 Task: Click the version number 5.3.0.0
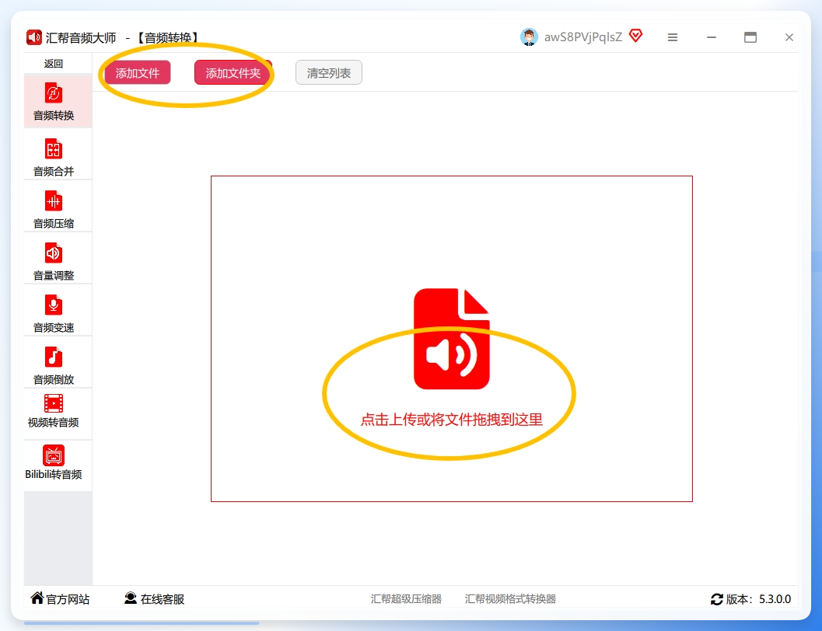pyautogui.click(x=775, y=599)
